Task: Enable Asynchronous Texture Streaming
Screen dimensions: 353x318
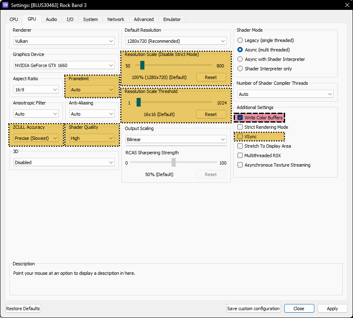Action: click(x=274, y=165)
